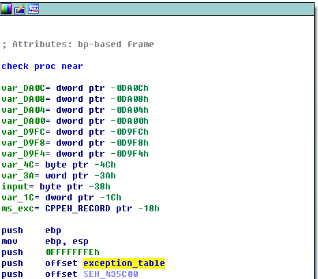The image size is (318, 279).
Task: Select the 'Attributes: bp-based frame' comment
Action: tap(78, 44)
